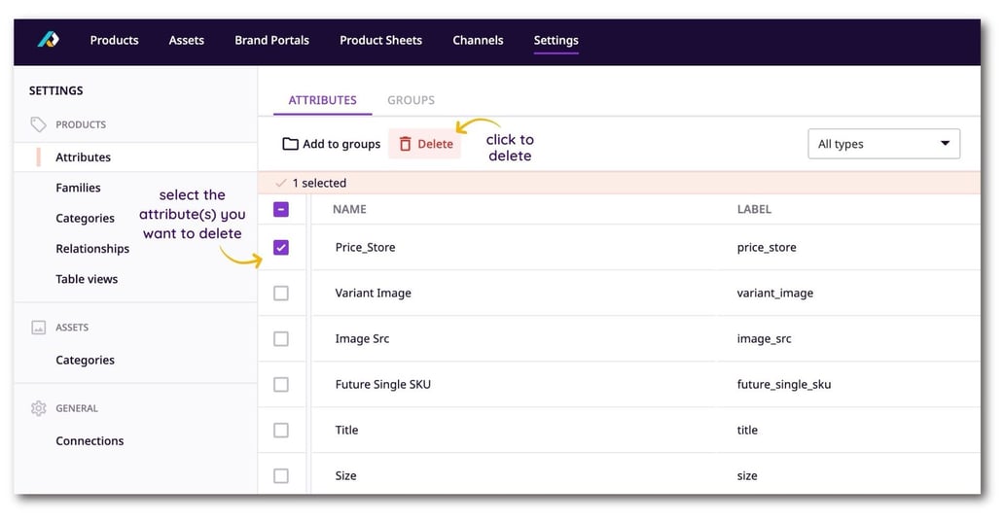
Task: Click the Assets image icon in sidebar
Action: pos(39,328)
